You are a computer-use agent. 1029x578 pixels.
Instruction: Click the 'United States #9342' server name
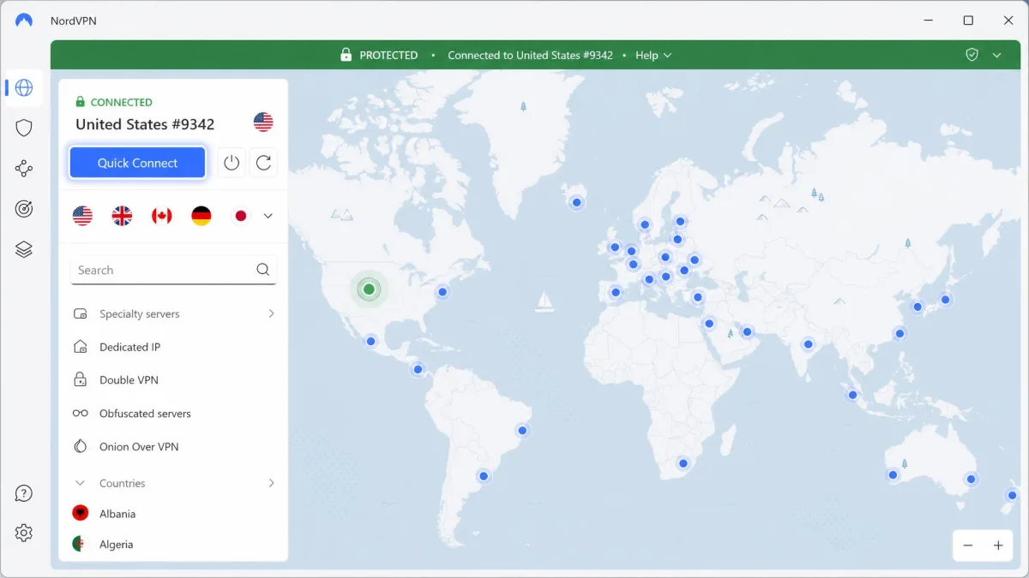pyautogui.click(x=145, y=124)
